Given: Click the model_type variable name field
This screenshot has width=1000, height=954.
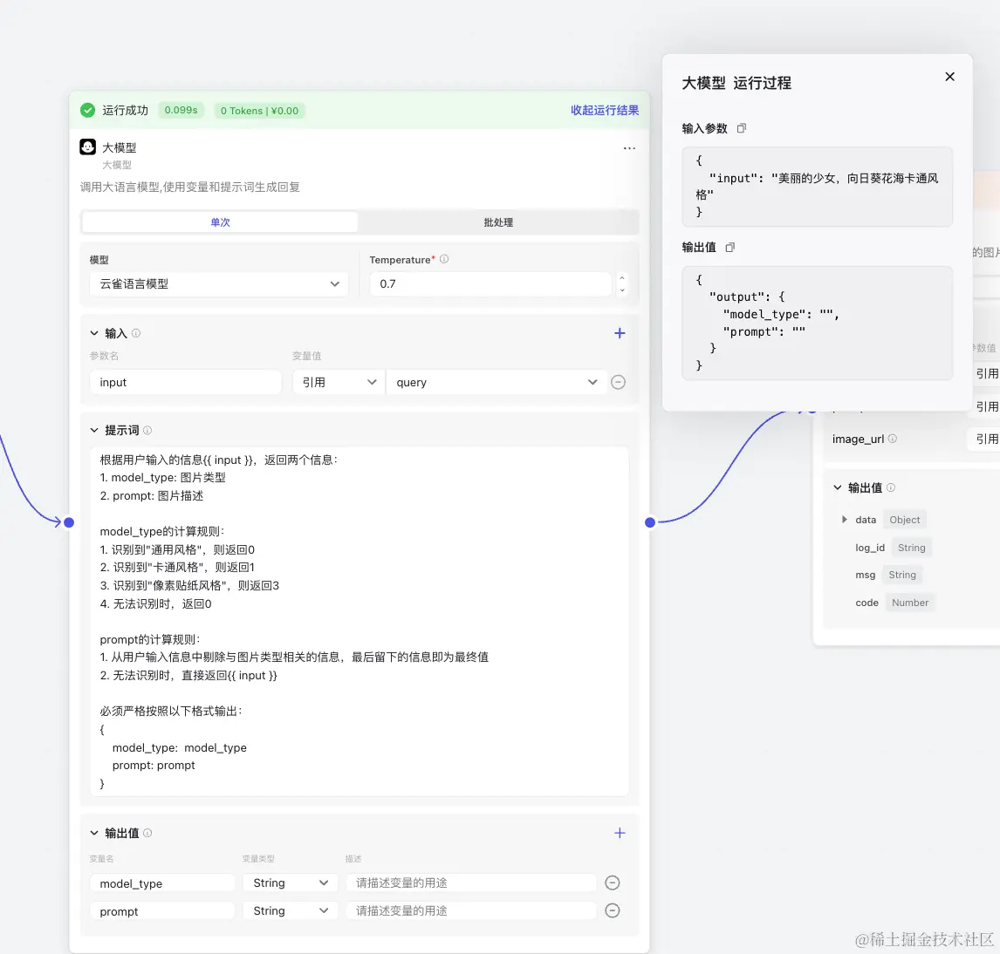Looking at the screenshot, I should click(x=162, y=883).
